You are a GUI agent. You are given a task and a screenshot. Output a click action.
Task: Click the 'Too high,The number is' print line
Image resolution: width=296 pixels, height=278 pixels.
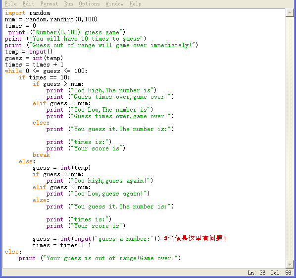click(x=101, y=90)
